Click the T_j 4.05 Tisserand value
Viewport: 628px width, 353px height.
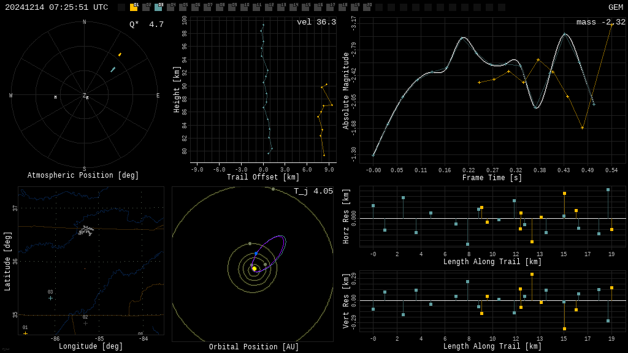313,191
